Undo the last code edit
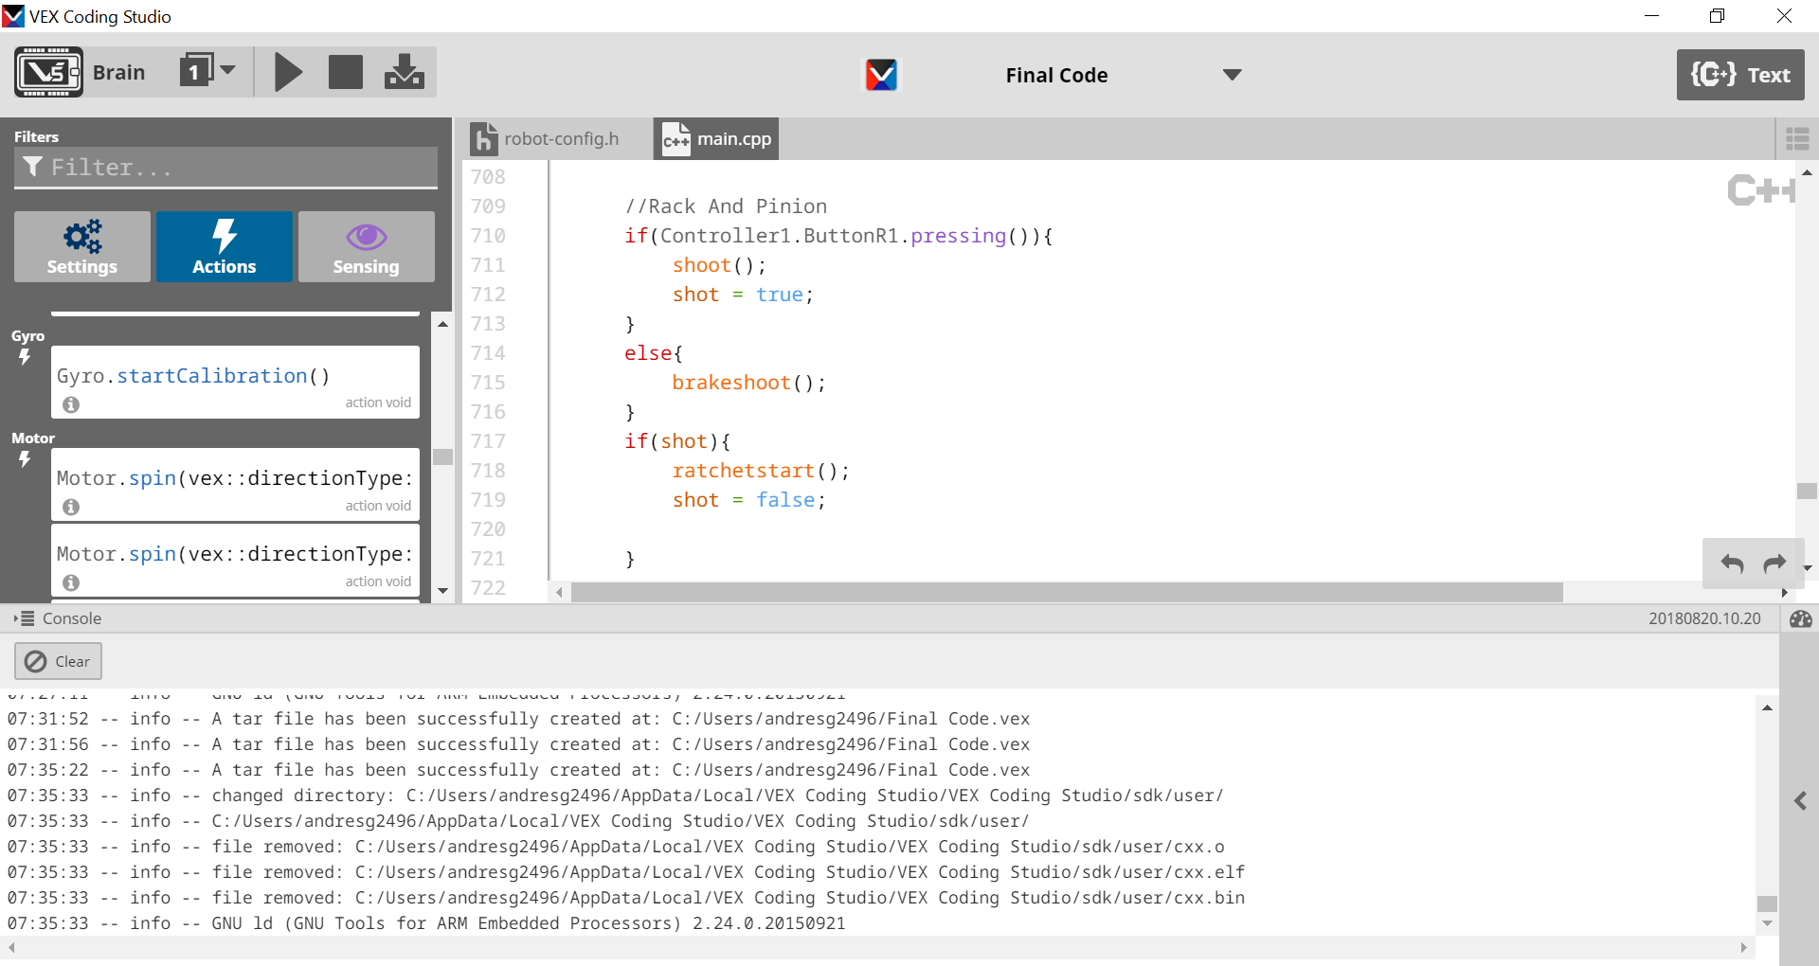 tap(1732, 564)
